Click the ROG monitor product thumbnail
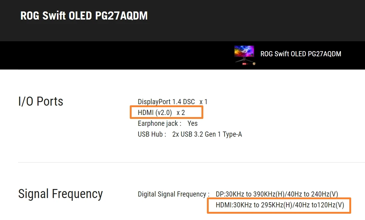365x220 pixels. point(244,52)
